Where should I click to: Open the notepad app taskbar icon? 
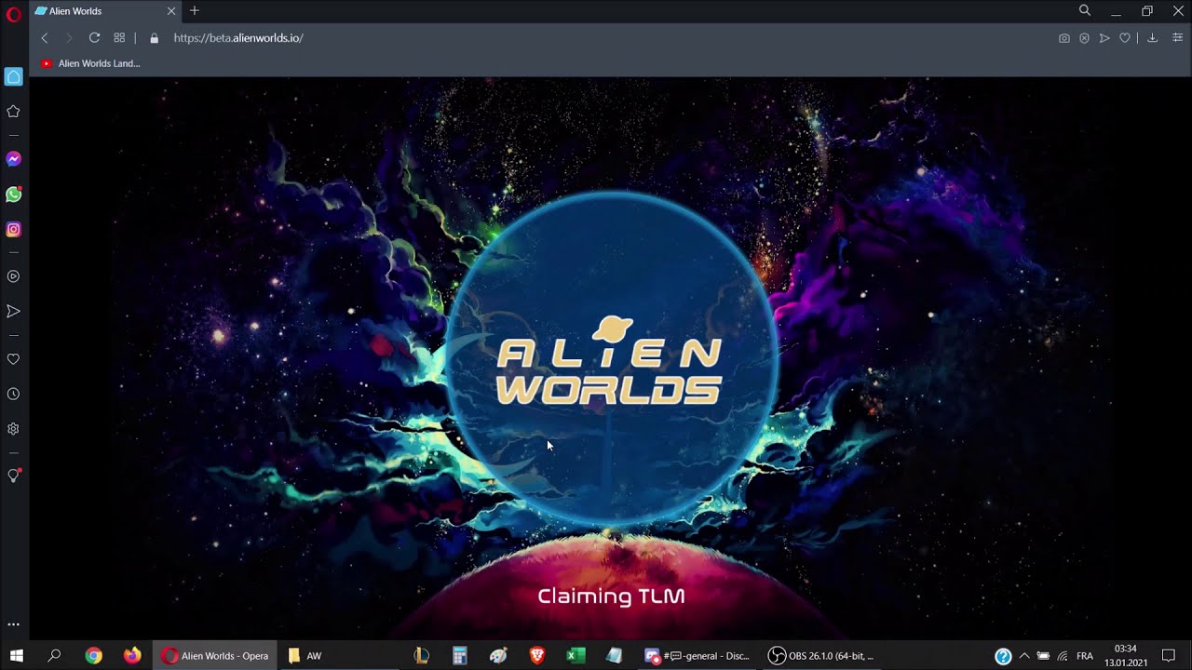(x=614, y=656)
